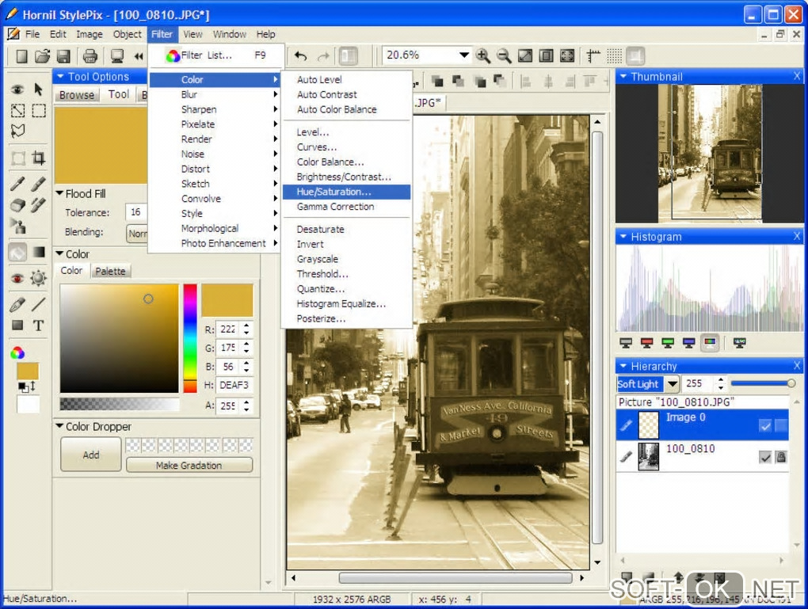This screenshot has height=609, width=808.
Task: Click the Browse tab button
Action: pyautogui.click(x=77, y=95)
